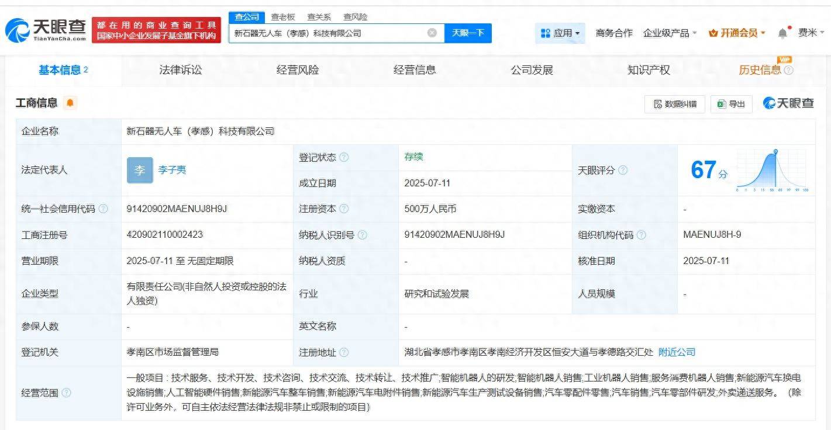The image size is (831, 430).
Task: Show help for registered capital
Action: [344, 209]
